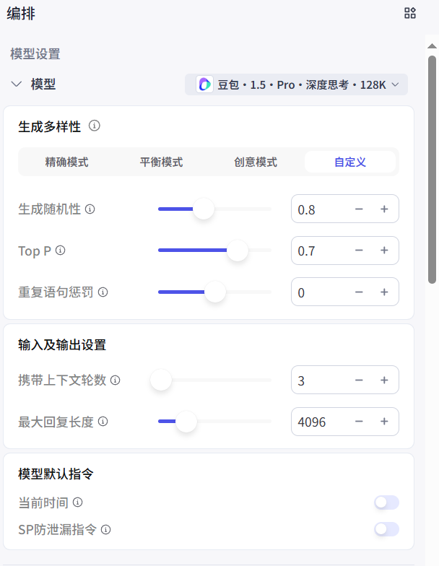Click info icon beside Top P
The image size is (439, 566).
click(61, 251)
